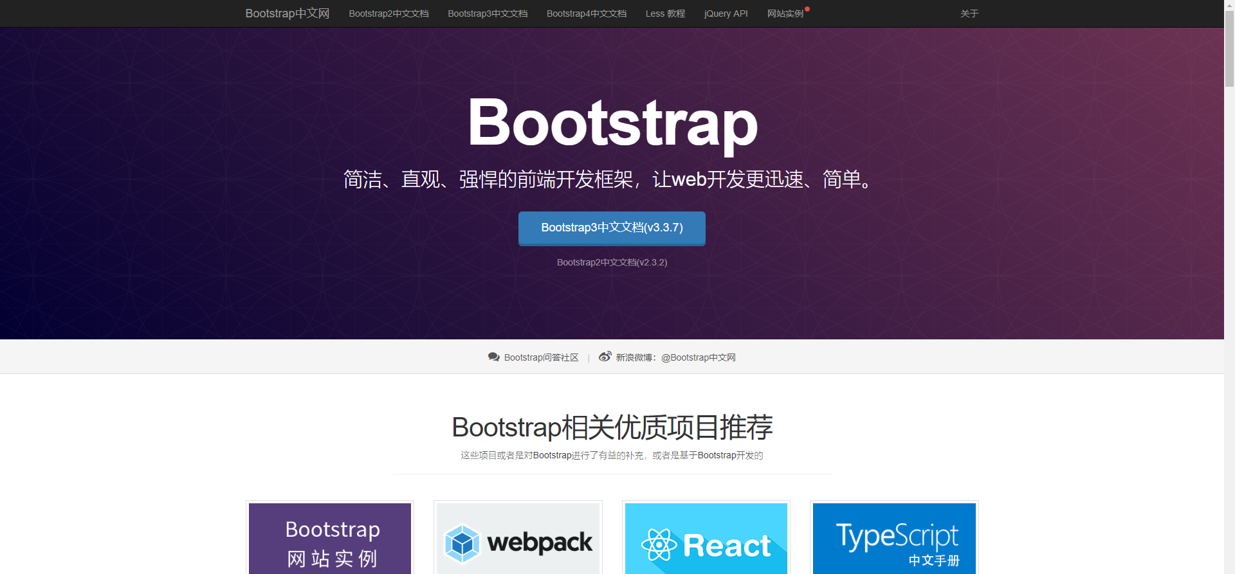Image resolution: width=1235 pixels, height=574 pixels.
Task: Click the red dot beside 网站实例
Action: [807, 9]
